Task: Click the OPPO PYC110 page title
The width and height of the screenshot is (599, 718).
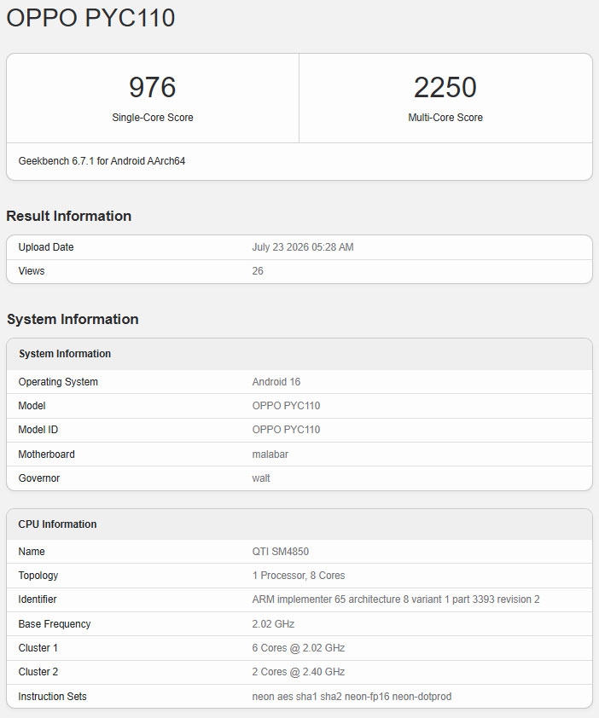Action: point(90,18)
